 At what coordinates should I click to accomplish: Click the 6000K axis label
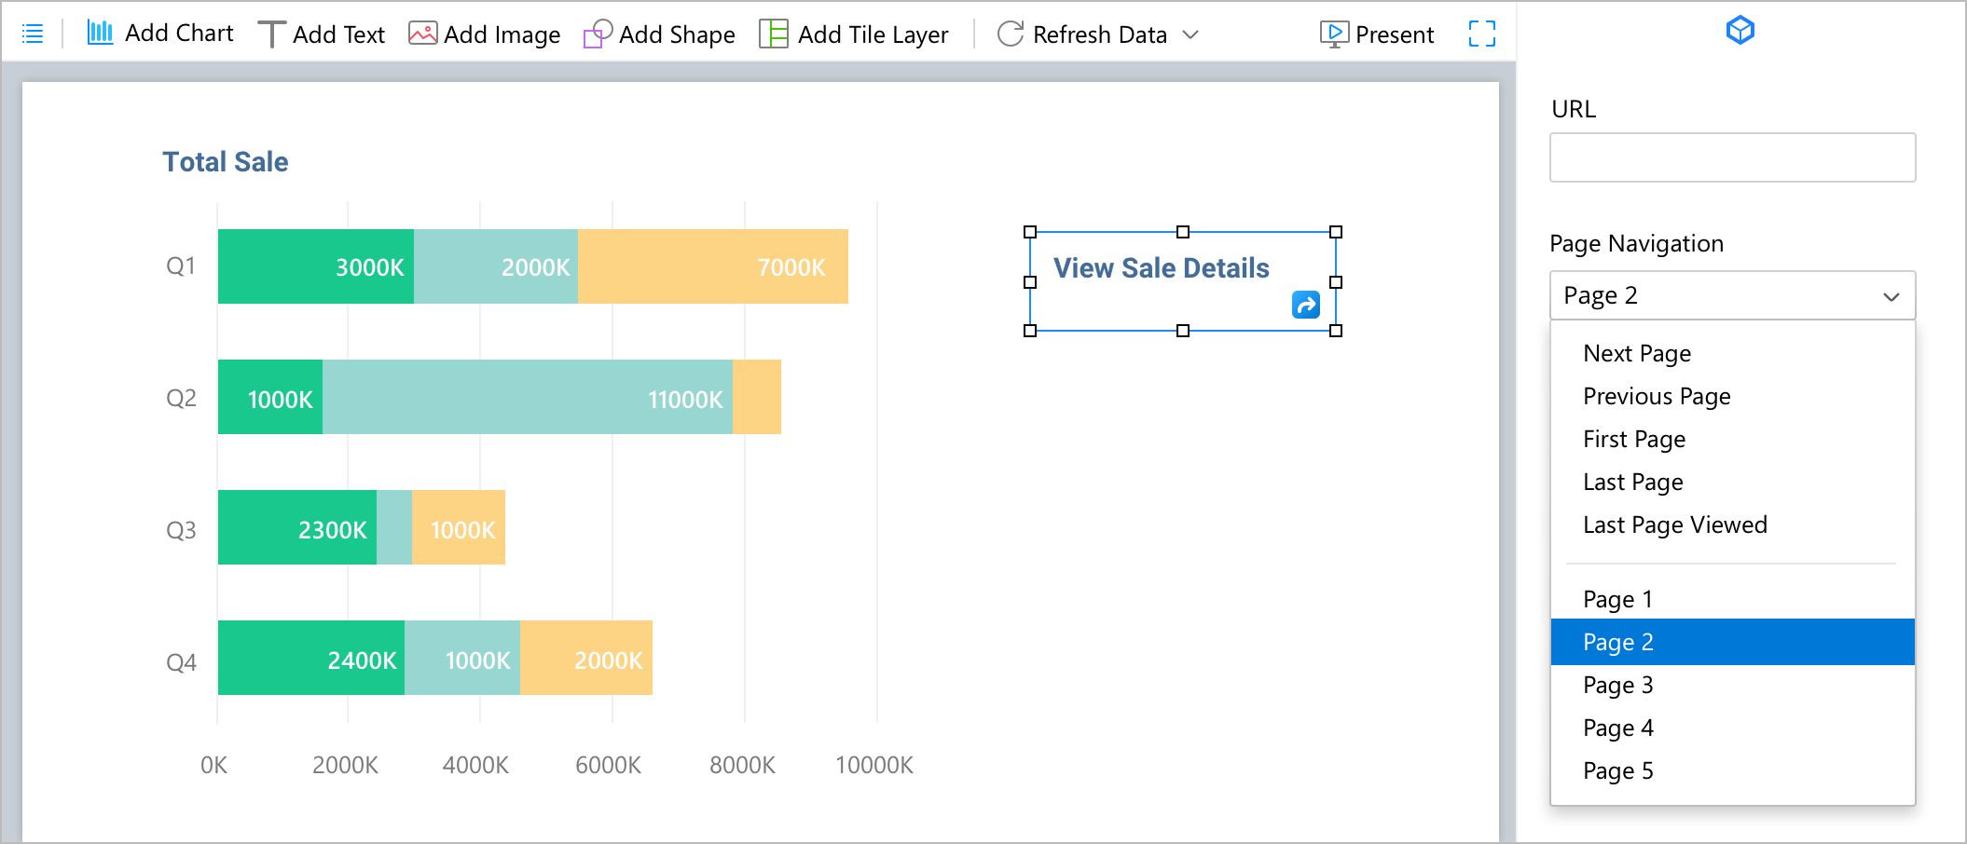click(608, 765)
